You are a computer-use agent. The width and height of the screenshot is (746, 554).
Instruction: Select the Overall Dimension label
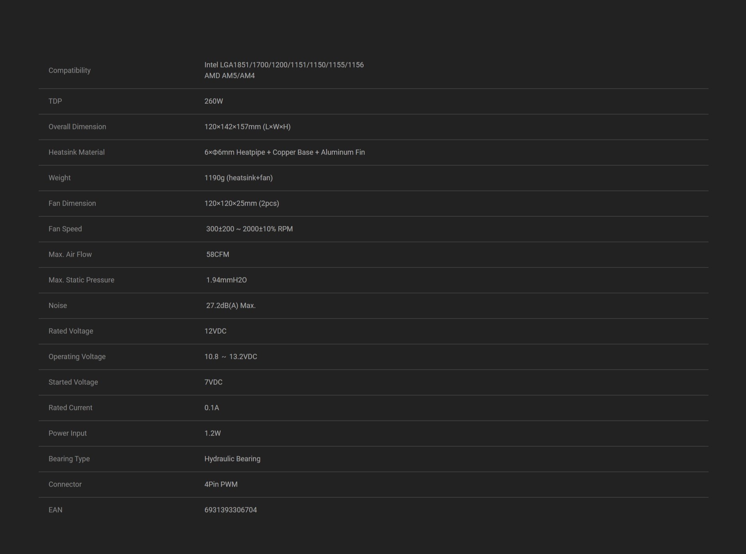(x=77, y=127)
